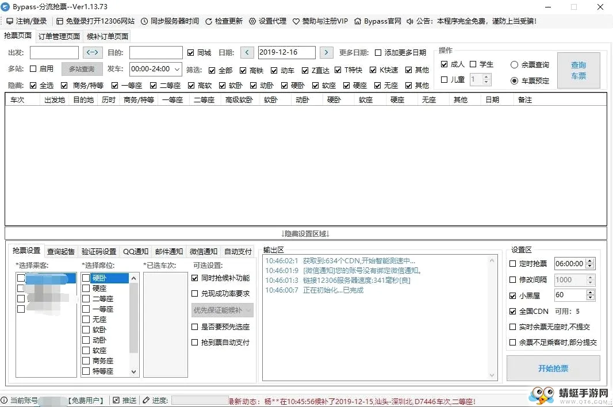The width and height of the screenshot is (613, 407).
Task: Open the 微信通知 tab
Action: [204, 251]
